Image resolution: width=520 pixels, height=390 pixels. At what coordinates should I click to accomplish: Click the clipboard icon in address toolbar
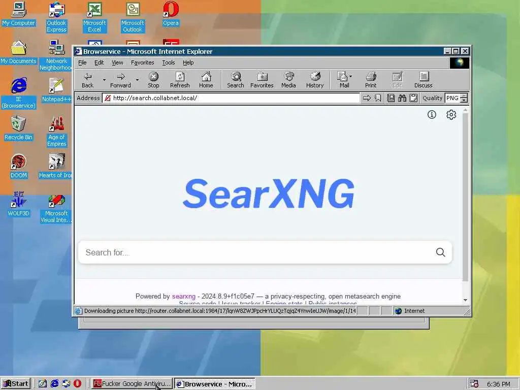tap(413, 98)
